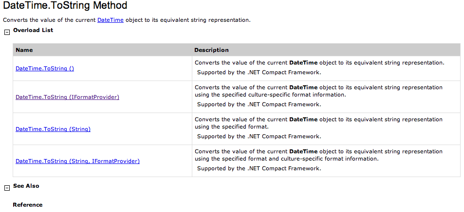Open DateTime.ToString (IFormatProvider) overload link
This screenshot has height=212, width=464.
pyautogui.click(x=67, y=97)
